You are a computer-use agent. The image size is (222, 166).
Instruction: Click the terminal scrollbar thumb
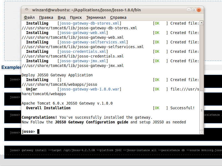click(x=202, y=110)
